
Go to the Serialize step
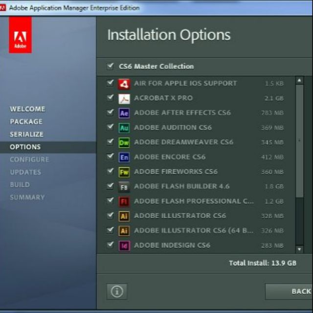pos(26,134)
